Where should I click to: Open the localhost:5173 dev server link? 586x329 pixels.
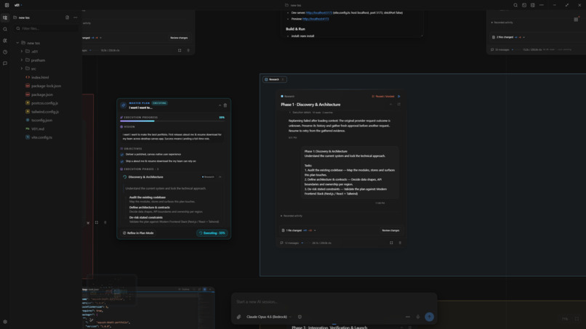coord(318,12)
